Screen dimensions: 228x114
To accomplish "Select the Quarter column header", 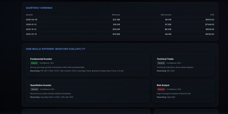I will [x=29, y=15].
